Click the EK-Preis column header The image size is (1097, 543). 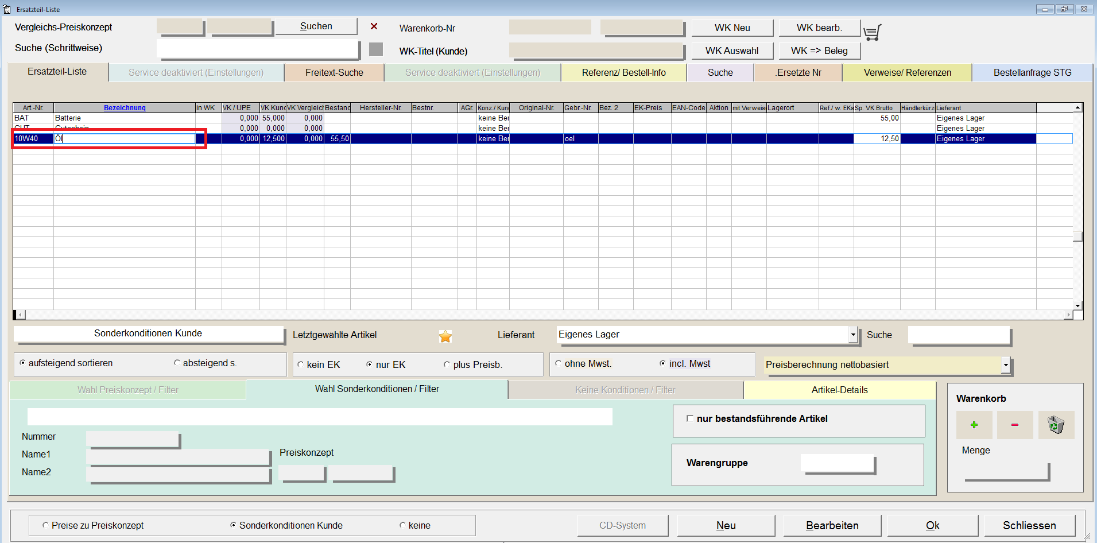tap(652, 108)
